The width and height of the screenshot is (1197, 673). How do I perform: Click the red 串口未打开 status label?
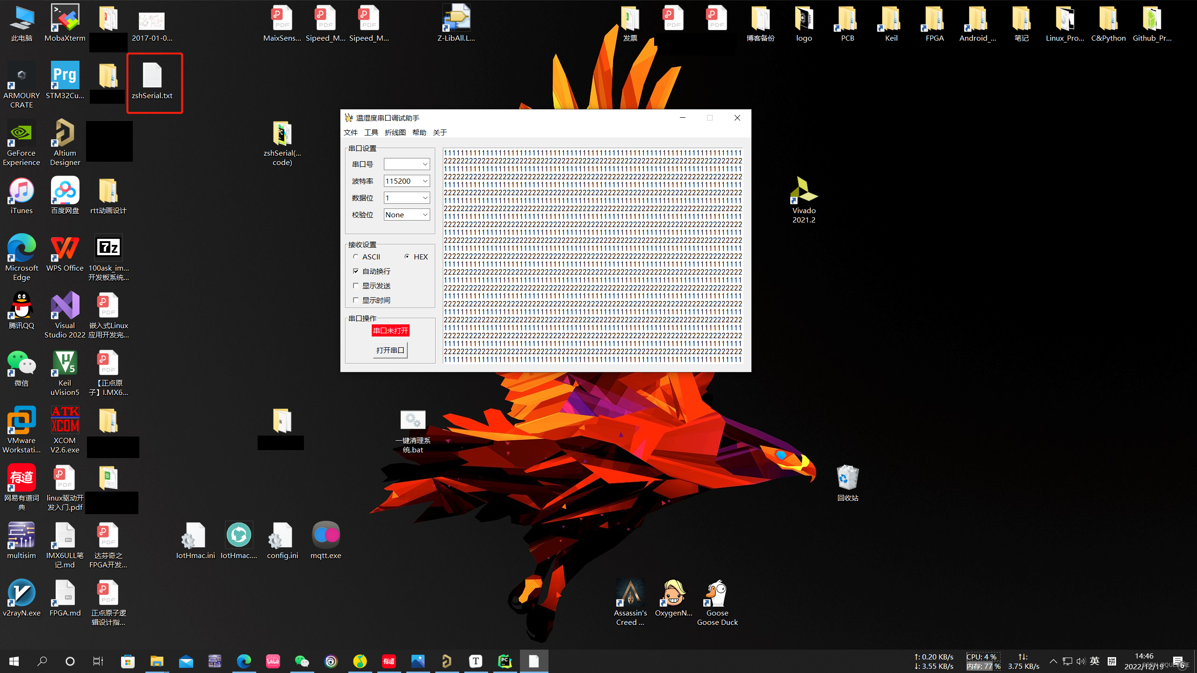390,330
